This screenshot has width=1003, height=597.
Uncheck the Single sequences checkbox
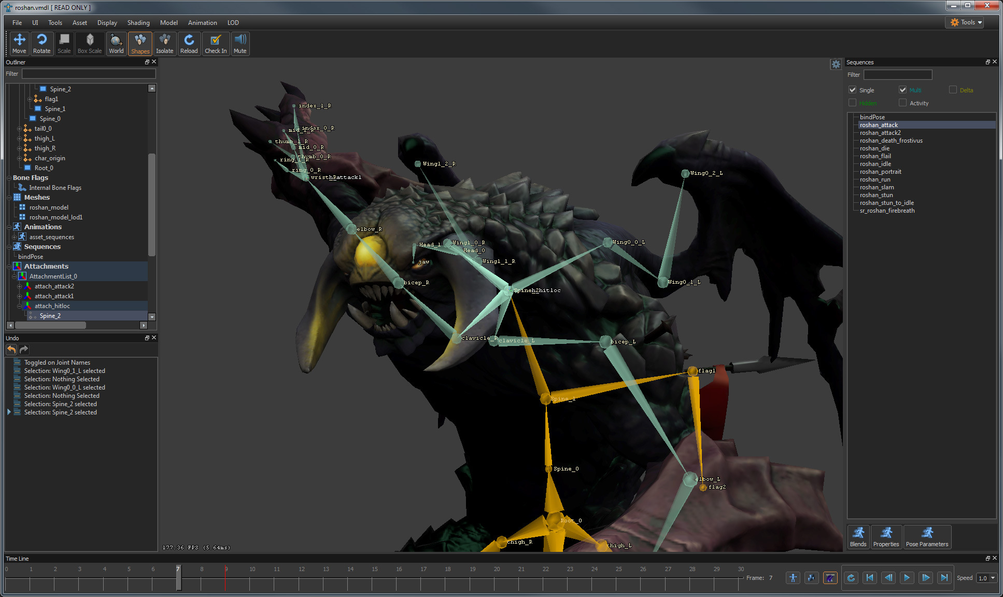[x=853, y=90]
